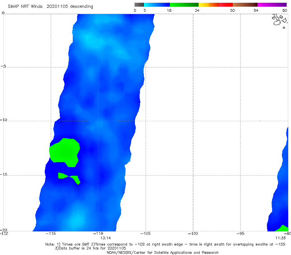Click the gray 0-5 segment of the color bar
The image size is (291, 255).
[x=139, y=5]
